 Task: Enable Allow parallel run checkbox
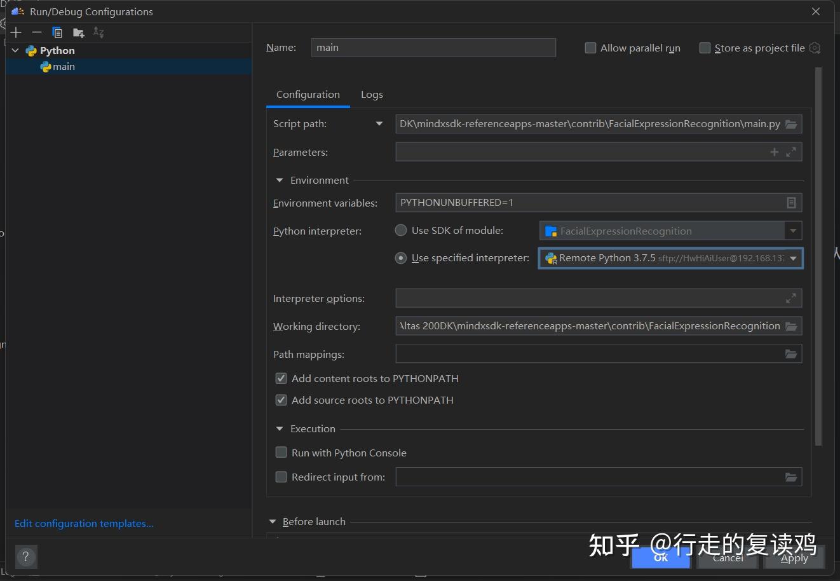[590, 48]
